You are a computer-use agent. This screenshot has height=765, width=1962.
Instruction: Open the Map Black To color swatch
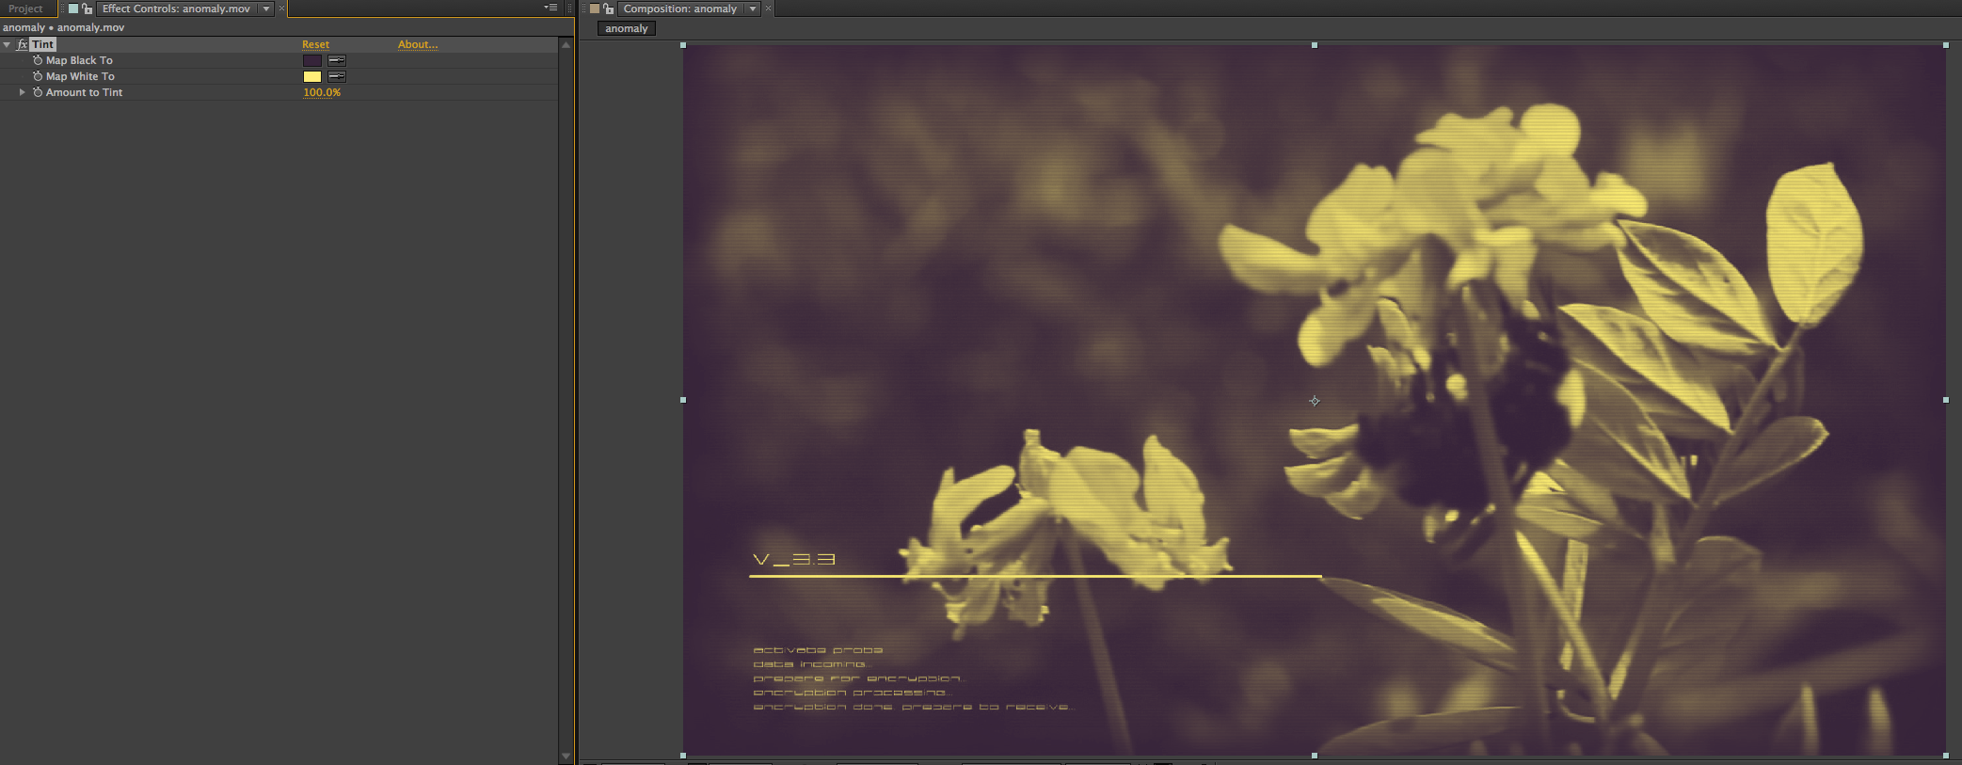(x=312, y=60)
